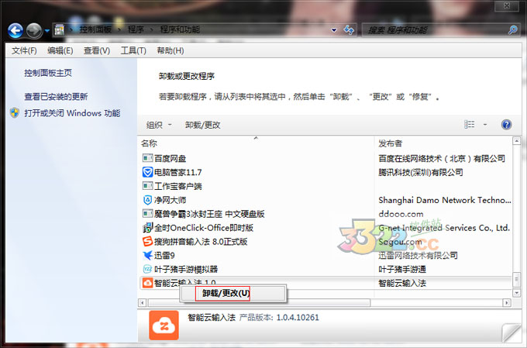The image size is (527, 348).
Task: Select 工作宝客户端 program name
Action: [x=178, y=186]
